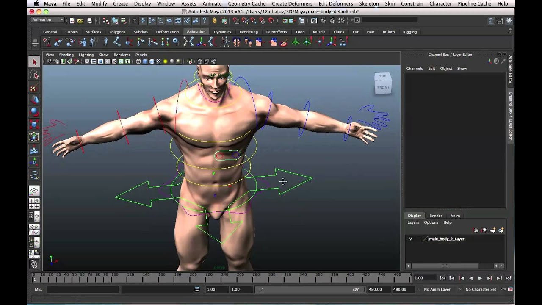Click the FRONT face of view cube
The width and height of the screenshot is (542, 305).
[x=383, y=87]
